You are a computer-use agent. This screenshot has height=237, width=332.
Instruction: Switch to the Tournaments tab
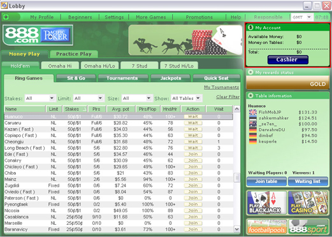click(x=122, y=78)
